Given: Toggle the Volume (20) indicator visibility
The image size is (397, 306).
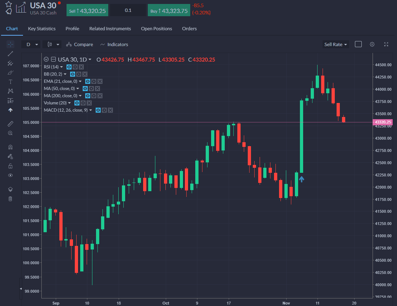Looking at the screenshot, I should click(x=77, y=103).
